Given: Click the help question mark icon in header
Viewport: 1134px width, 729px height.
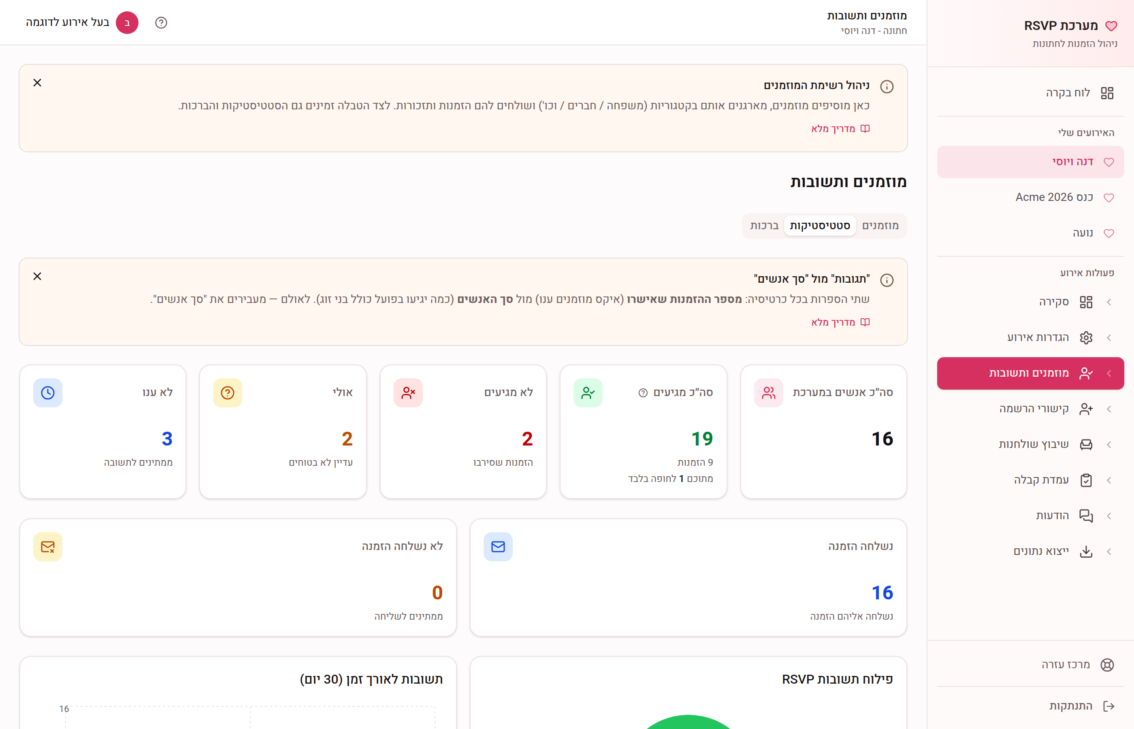Looking at the screenshot, I should coord(161,23).
